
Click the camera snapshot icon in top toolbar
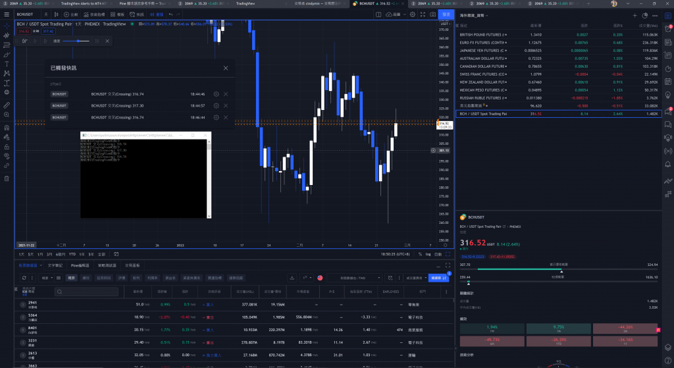coord(432,14)
